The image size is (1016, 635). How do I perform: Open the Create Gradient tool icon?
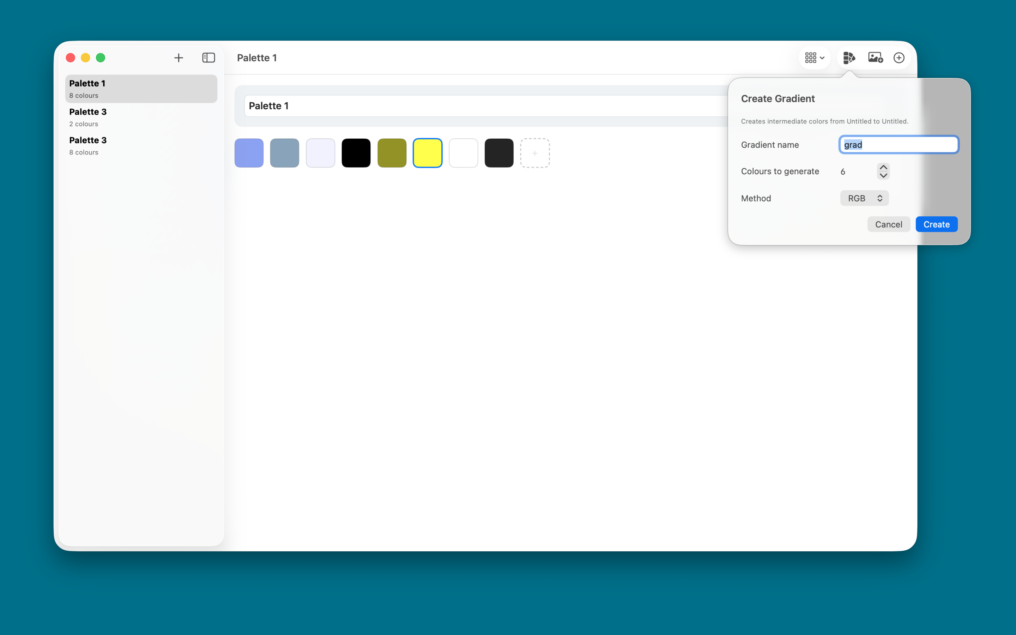849,58
